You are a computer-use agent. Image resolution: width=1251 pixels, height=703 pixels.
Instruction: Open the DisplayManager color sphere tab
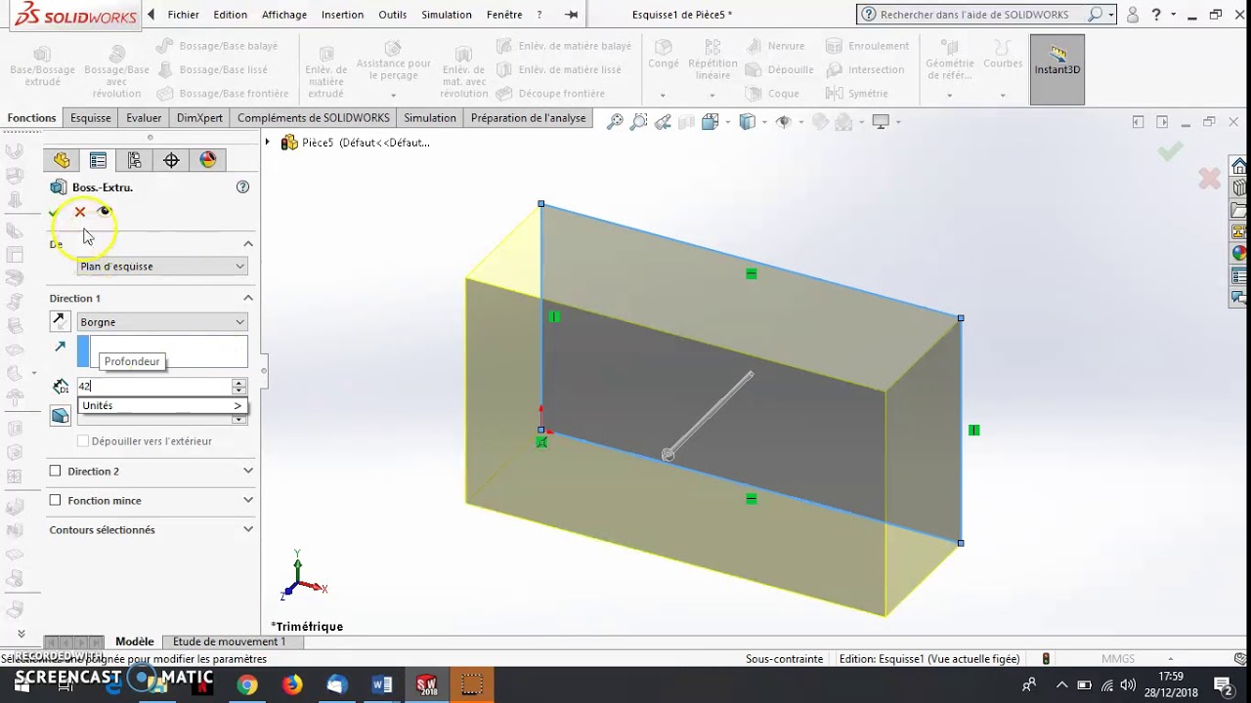[208, 160]
